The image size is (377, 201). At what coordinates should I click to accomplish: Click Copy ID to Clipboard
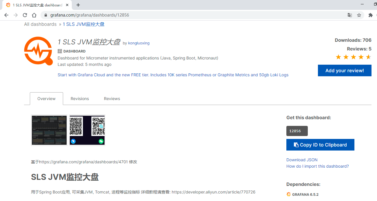click(320, 145)
